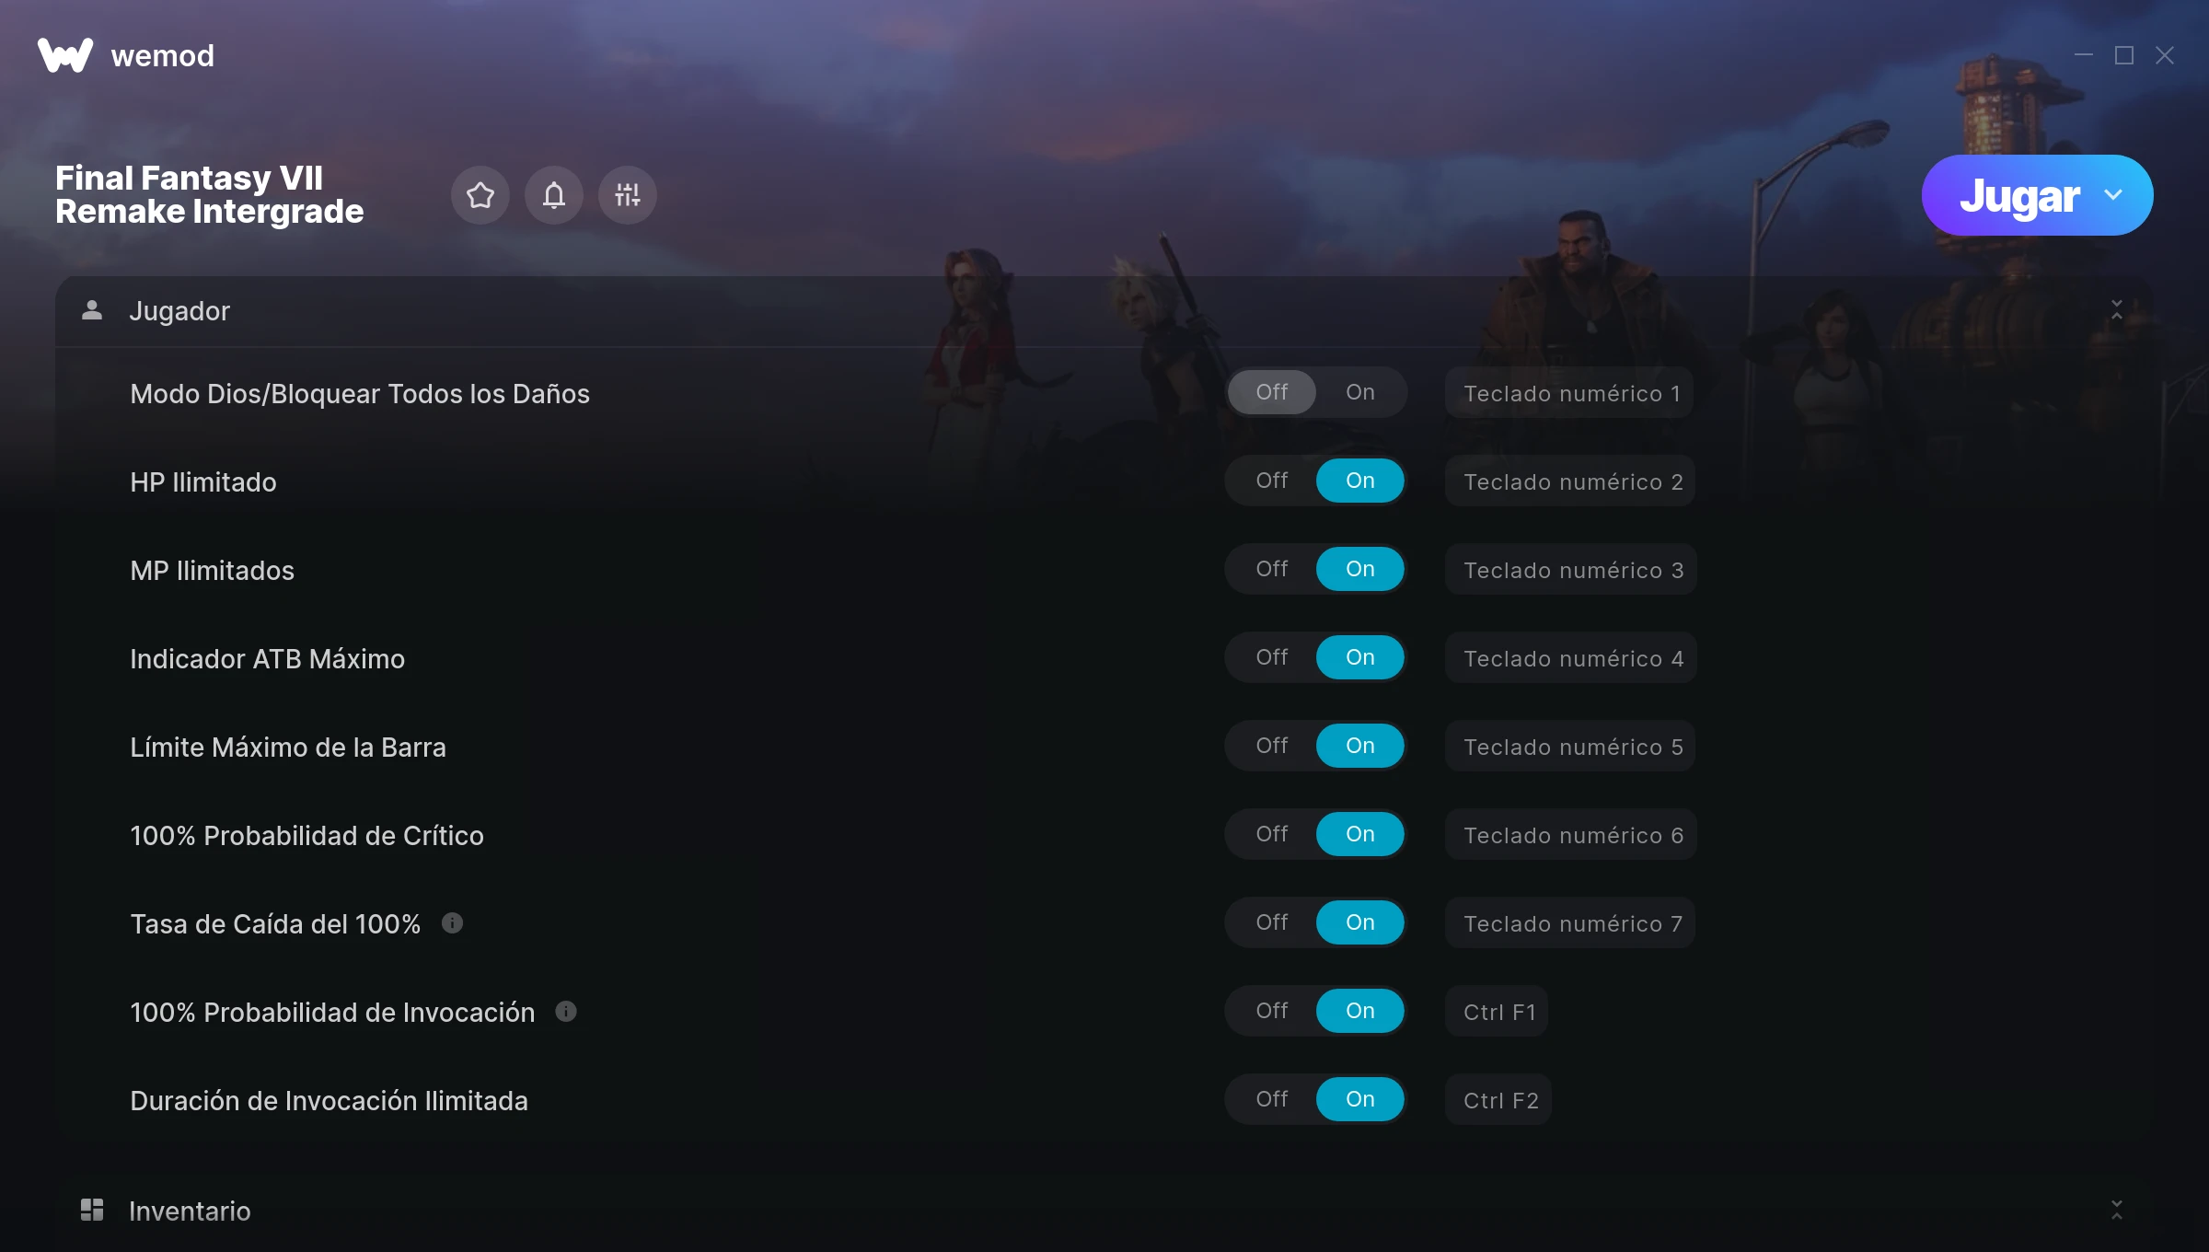Add game to favorites with star icon
2209x1252 pixels.
click(x=480, y=195)
